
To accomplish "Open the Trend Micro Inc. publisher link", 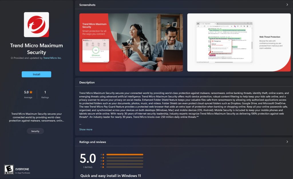I will click(52, 58).
